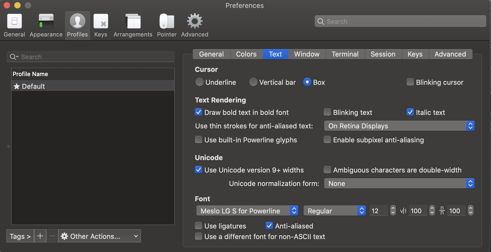Toggle the Anti-aliased checkbox
Screen dimensions: 491x252
pos(269,226)
